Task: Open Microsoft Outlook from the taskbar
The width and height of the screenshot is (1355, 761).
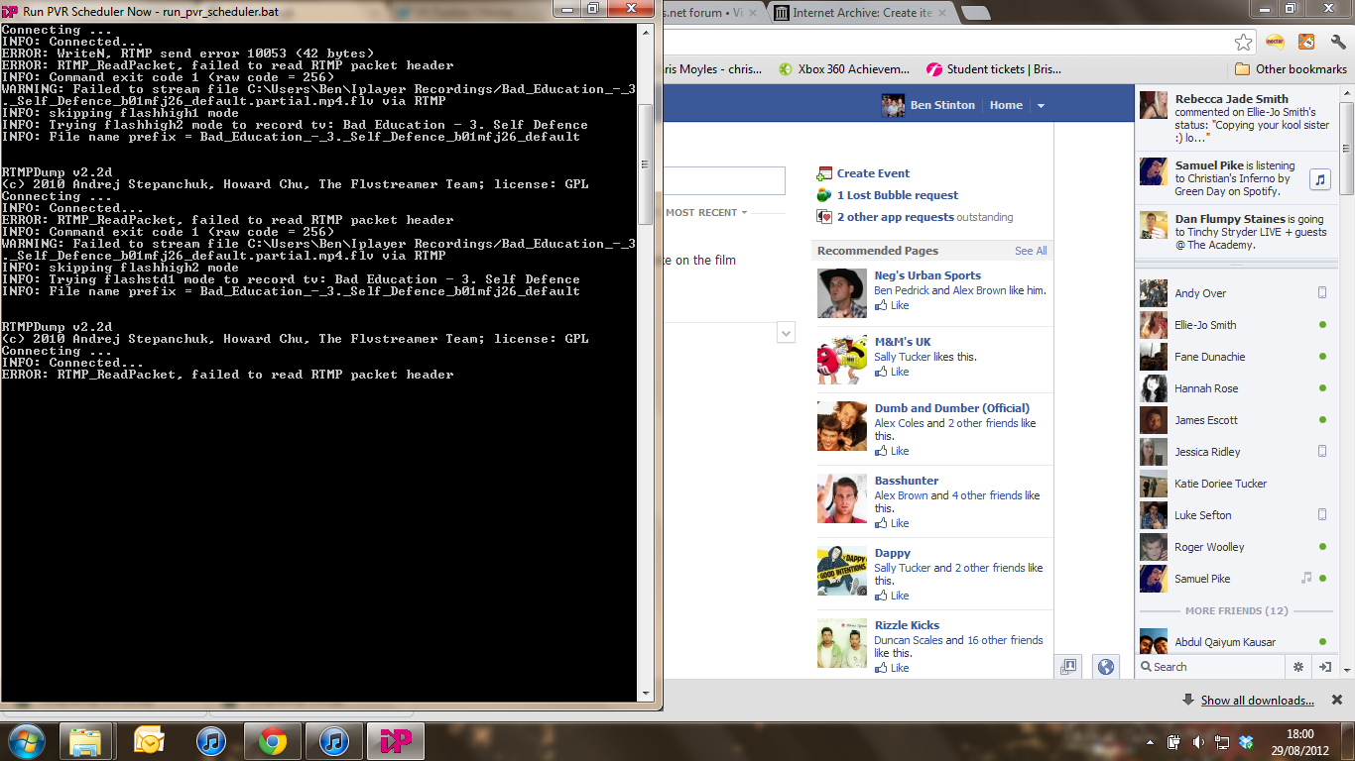Action: pyautogui.click(x=149, y=741)
